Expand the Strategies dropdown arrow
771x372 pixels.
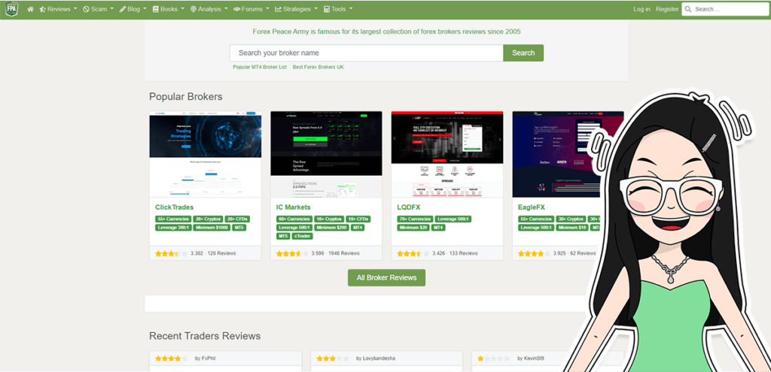point(315,9)
